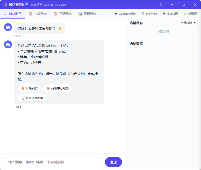Image resolution: width=201 pixels, height=170 pixels.
Task: Open 店铺管理 page
Action: pos(170,14)
